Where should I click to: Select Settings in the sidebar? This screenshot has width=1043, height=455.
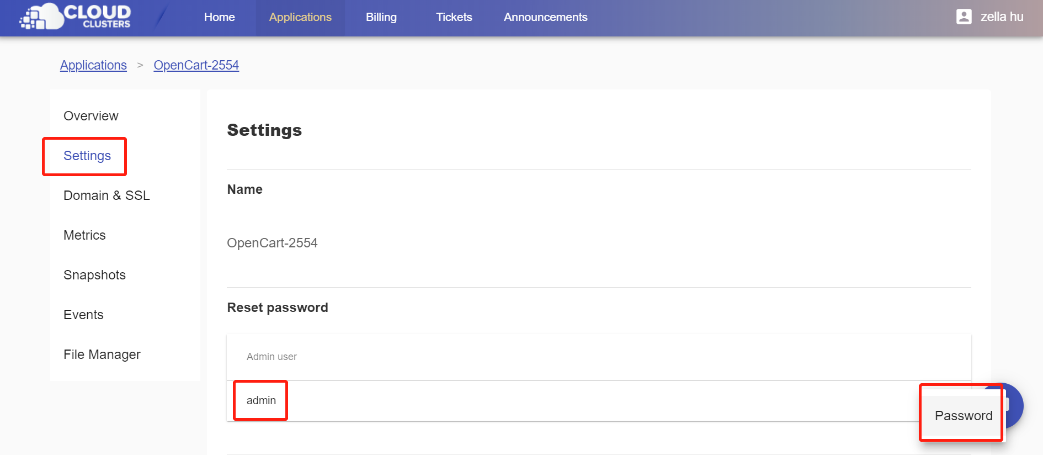[x=87, y=156]
